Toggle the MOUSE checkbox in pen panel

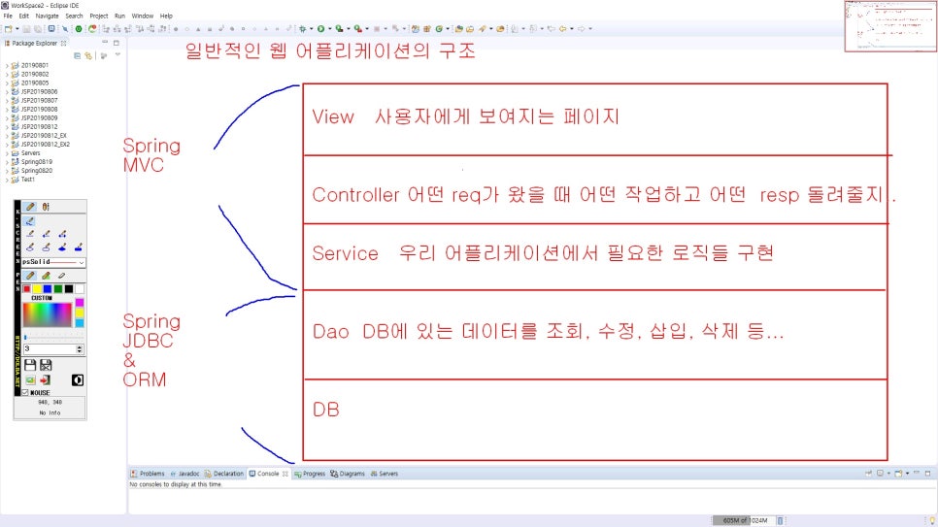(x=25, y=392)
